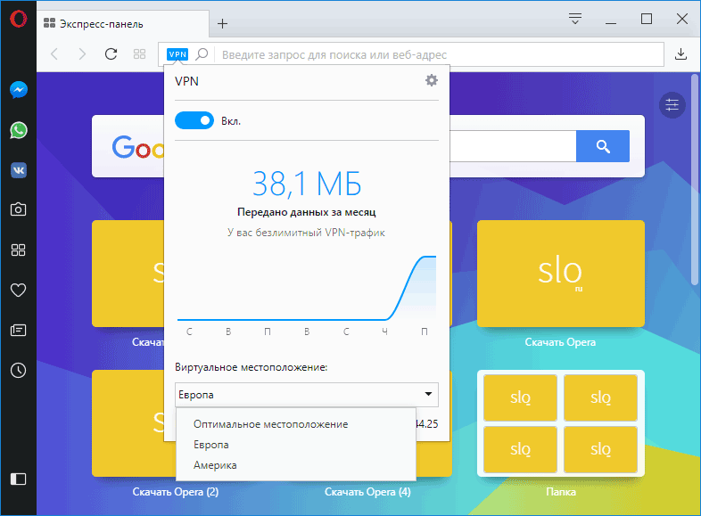Click the blue Google search button
Image resolution: width=701 pixels, height=516 pixels.
[x=603, y=146]
